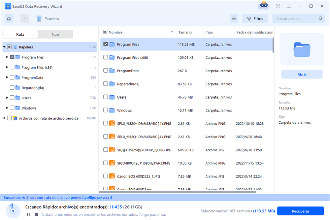330x220 pixels.
Task: Click the horizontal scrollbar of file list
Action: tap(177, 192)
